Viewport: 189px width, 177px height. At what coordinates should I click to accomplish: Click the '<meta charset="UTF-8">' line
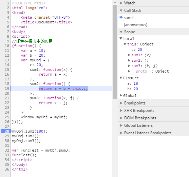pyautogui.click(x=45, y=17)
